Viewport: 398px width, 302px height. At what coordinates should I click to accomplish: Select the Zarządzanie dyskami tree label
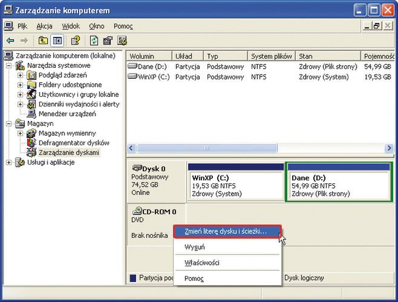[69, 153]
